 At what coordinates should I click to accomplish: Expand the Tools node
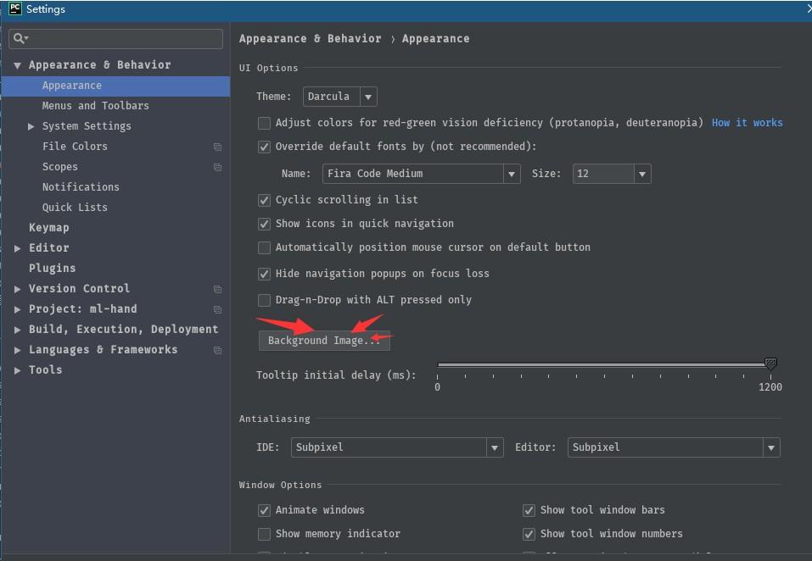coord(18,370)
